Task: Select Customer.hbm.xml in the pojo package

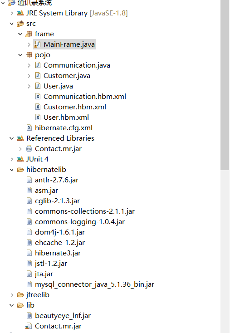Action: point(75,107)
